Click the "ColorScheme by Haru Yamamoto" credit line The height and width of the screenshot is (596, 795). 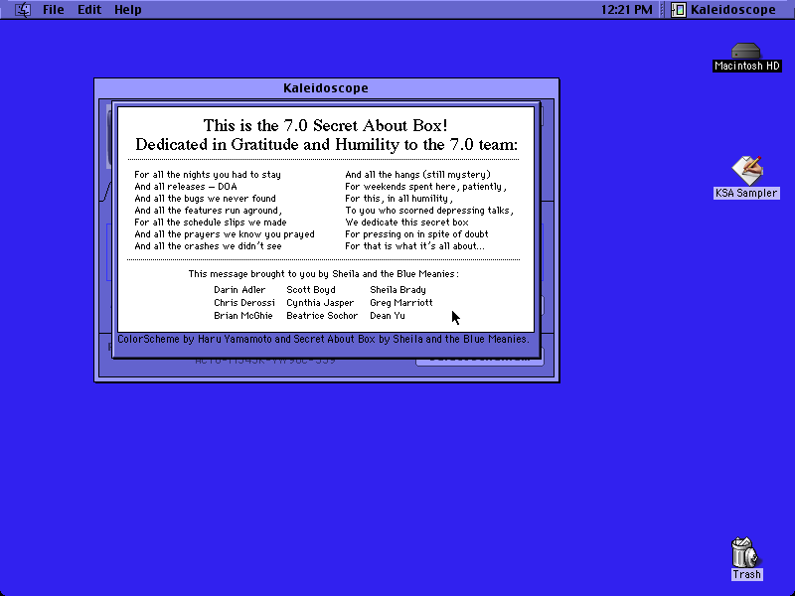point(324,339)
